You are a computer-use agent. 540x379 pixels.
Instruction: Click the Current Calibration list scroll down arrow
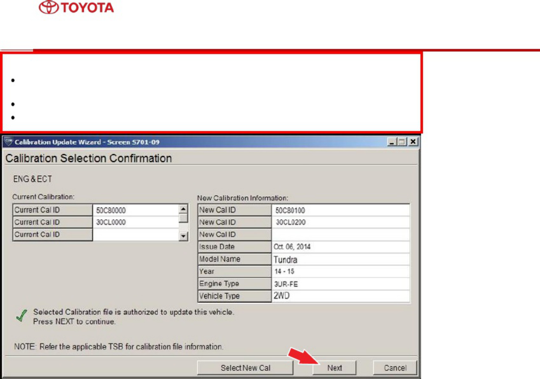pos(183,236)
